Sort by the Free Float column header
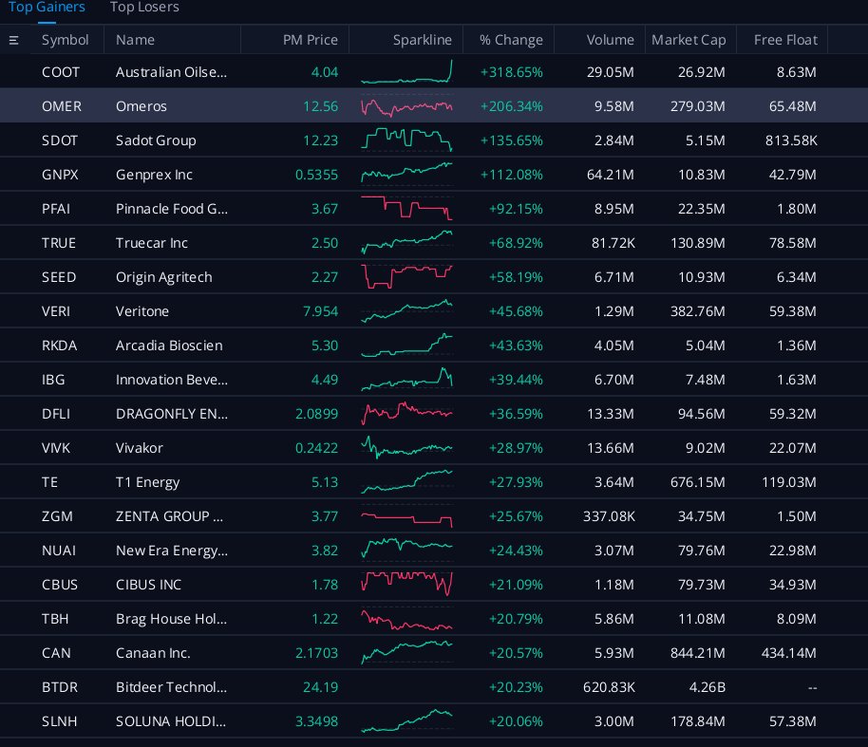Screen dimensions: 868x747 pos(785,40)
